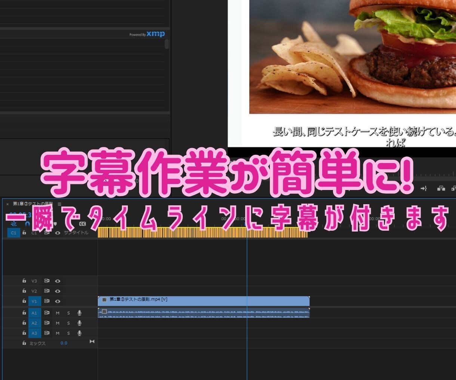
Task: Toggle lock on audio track A2
Action: coord(24,323)
